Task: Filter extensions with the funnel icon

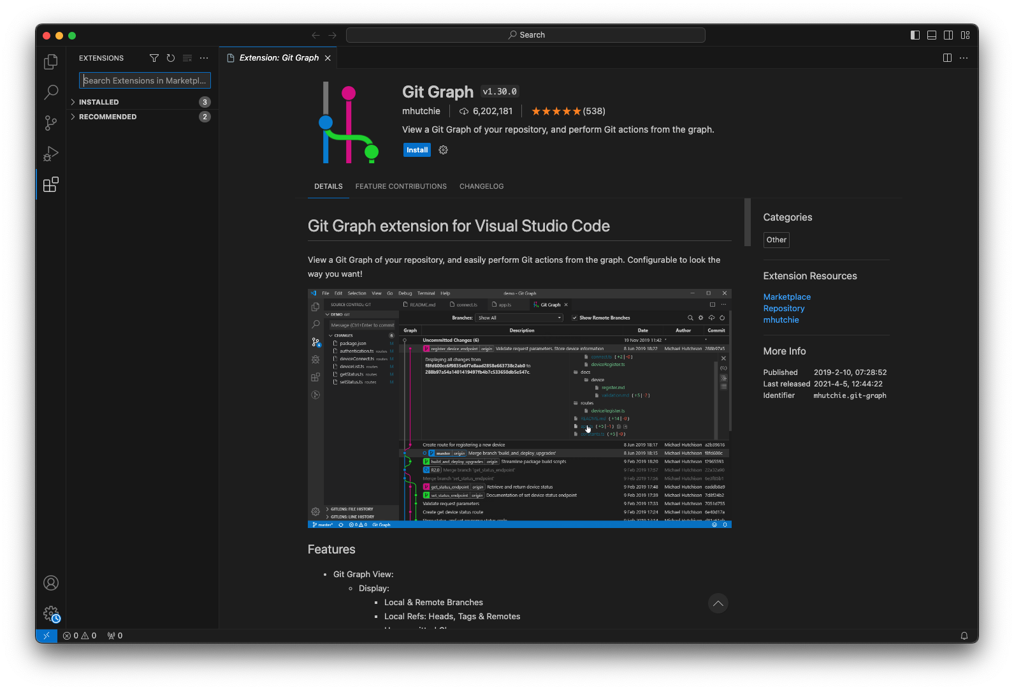Action: tap(154, 58)
